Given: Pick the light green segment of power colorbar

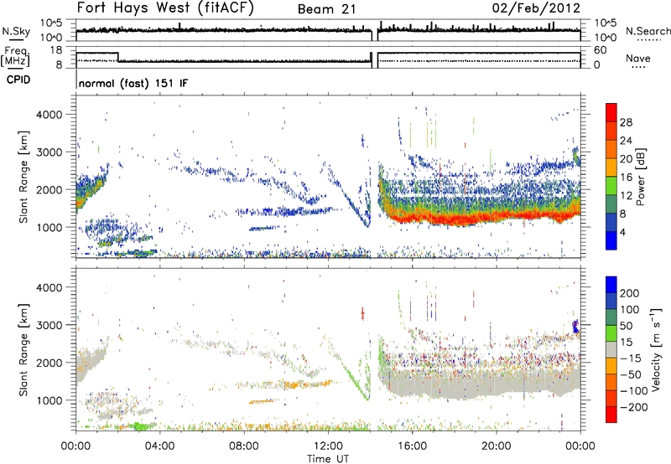Looking at the screenshot, I should coord(611,186).
